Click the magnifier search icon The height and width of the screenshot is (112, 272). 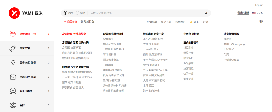tap(206, 13)
